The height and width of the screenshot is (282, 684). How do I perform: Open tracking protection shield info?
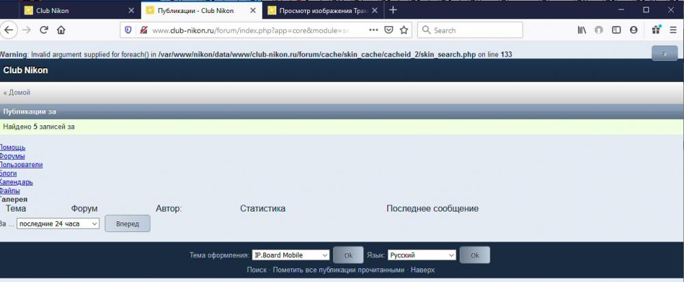129,30
